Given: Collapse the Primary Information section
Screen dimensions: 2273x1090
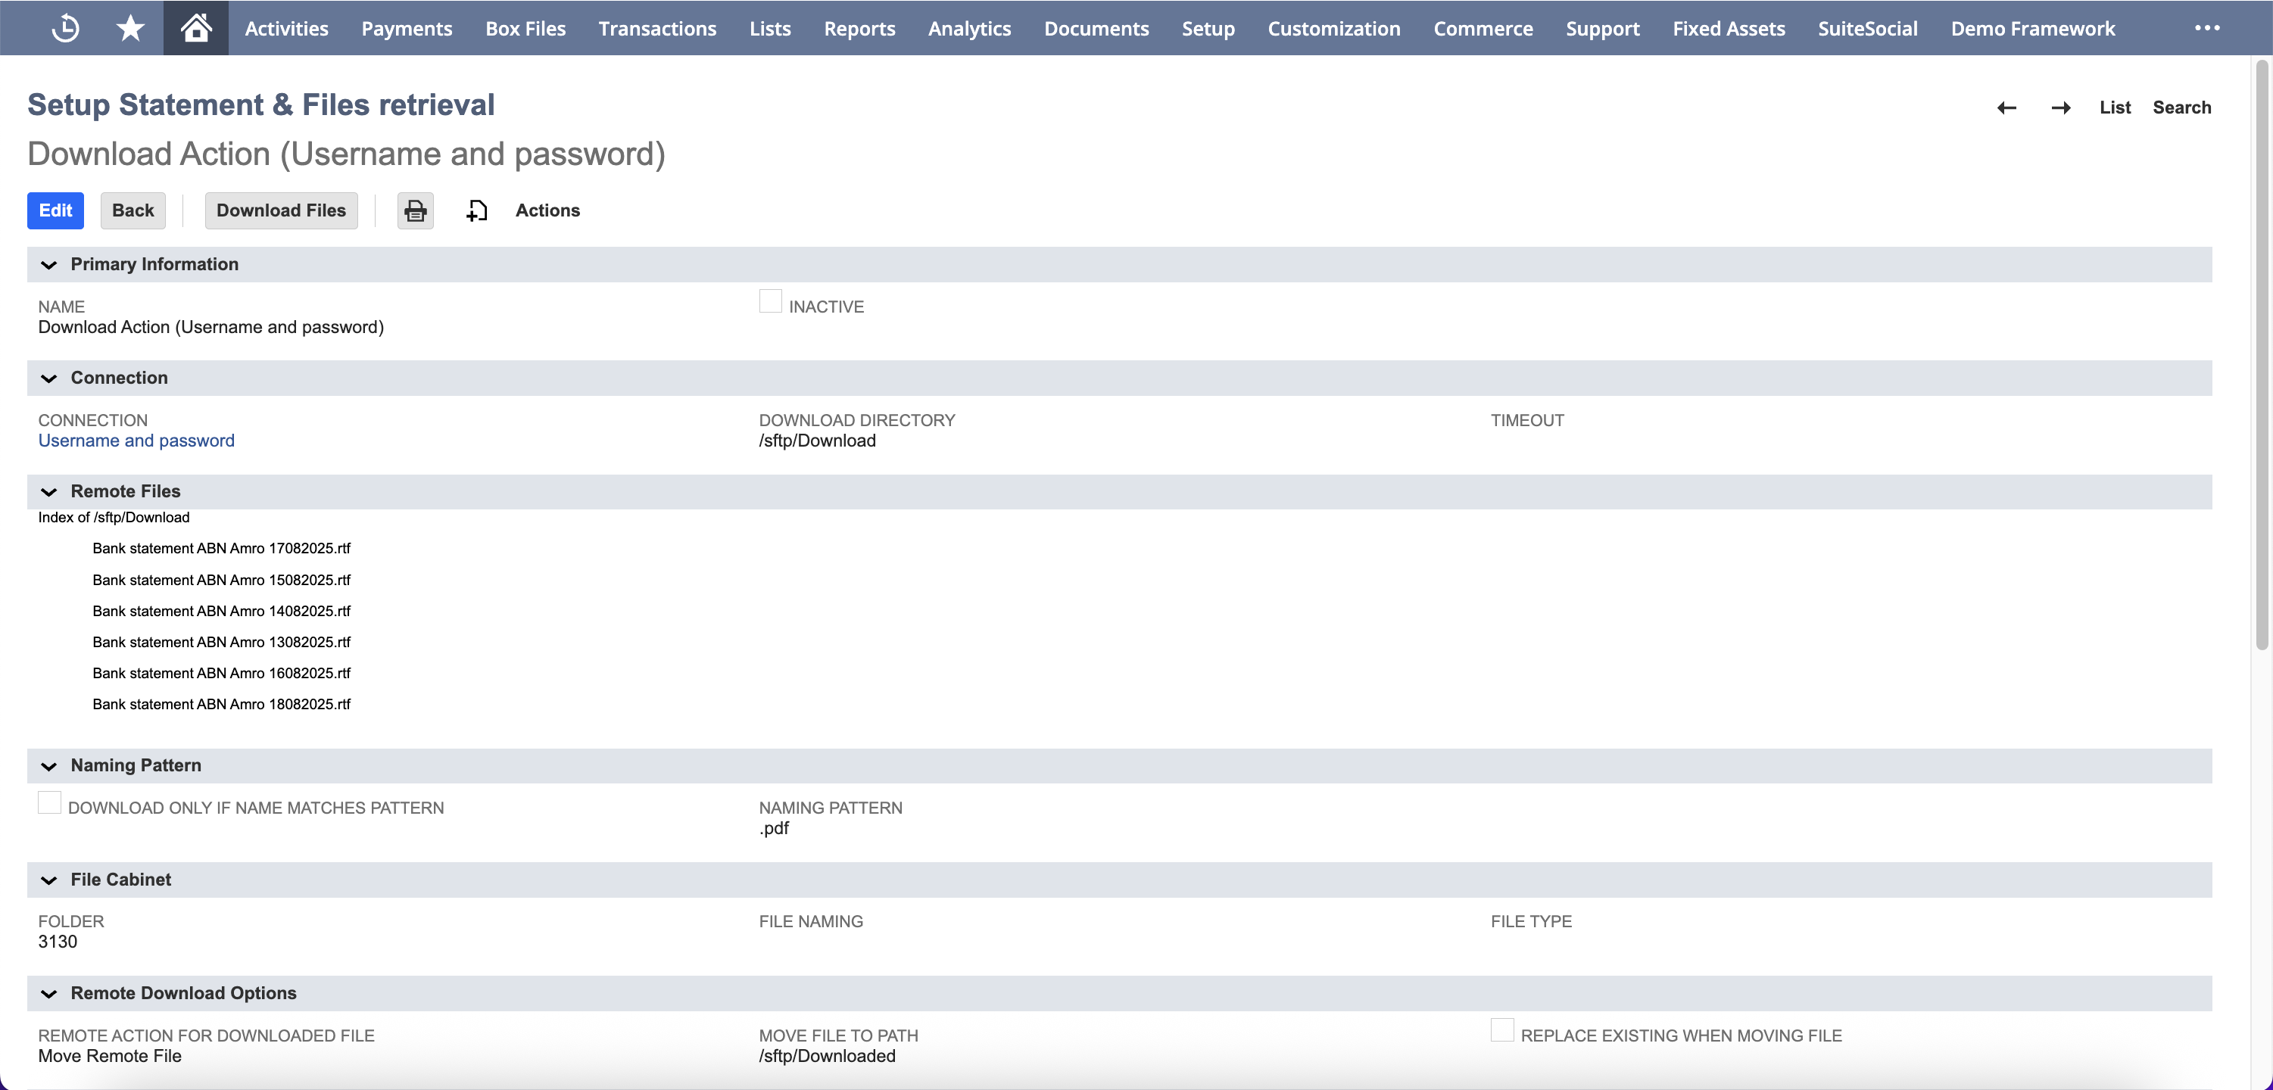Looking at the screenshot, I should 49,265.
